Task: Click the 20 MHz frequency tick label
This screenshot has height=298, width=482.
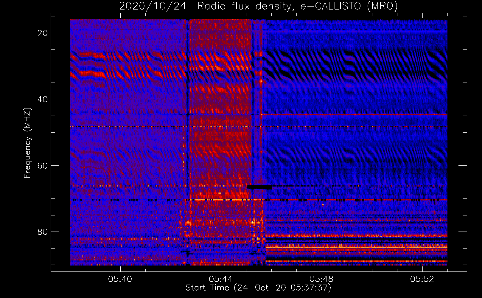Action: click(x=43, y=33)
